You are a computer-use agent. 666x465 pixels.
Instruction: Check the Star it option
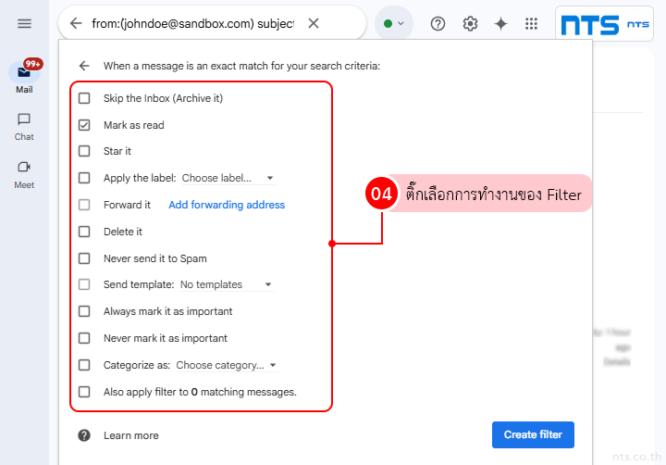[x=84, y=151]
